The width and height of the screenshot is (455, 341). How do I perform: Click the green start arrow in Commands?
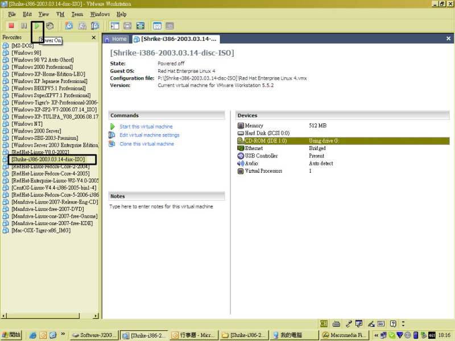click(112, 127)
